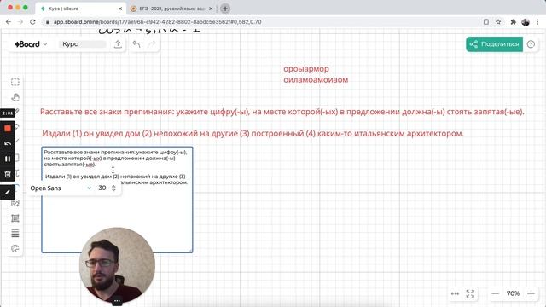Open a new browser tab
Image resolution: width=546 pixels, height=307 pixels.
225,9
